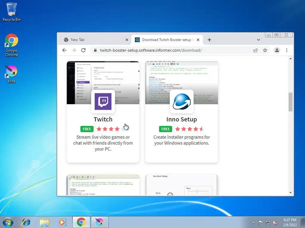
Task: Expand the tab search chevron
Action: coord(258,40)
